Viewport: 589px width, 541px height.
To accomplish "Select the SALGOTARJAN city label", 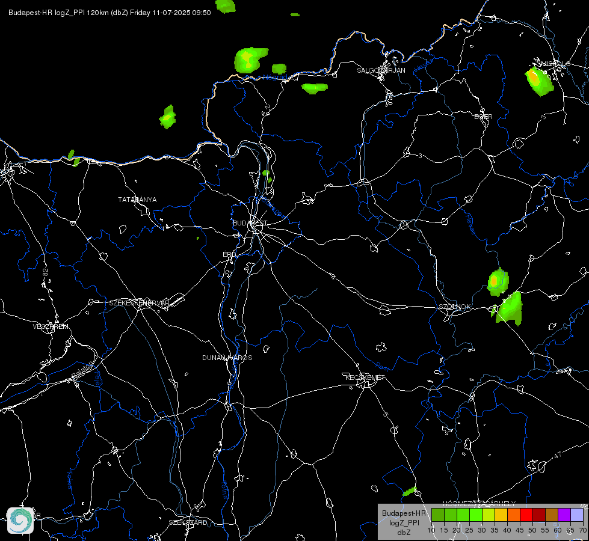I will tap(381, 70).
